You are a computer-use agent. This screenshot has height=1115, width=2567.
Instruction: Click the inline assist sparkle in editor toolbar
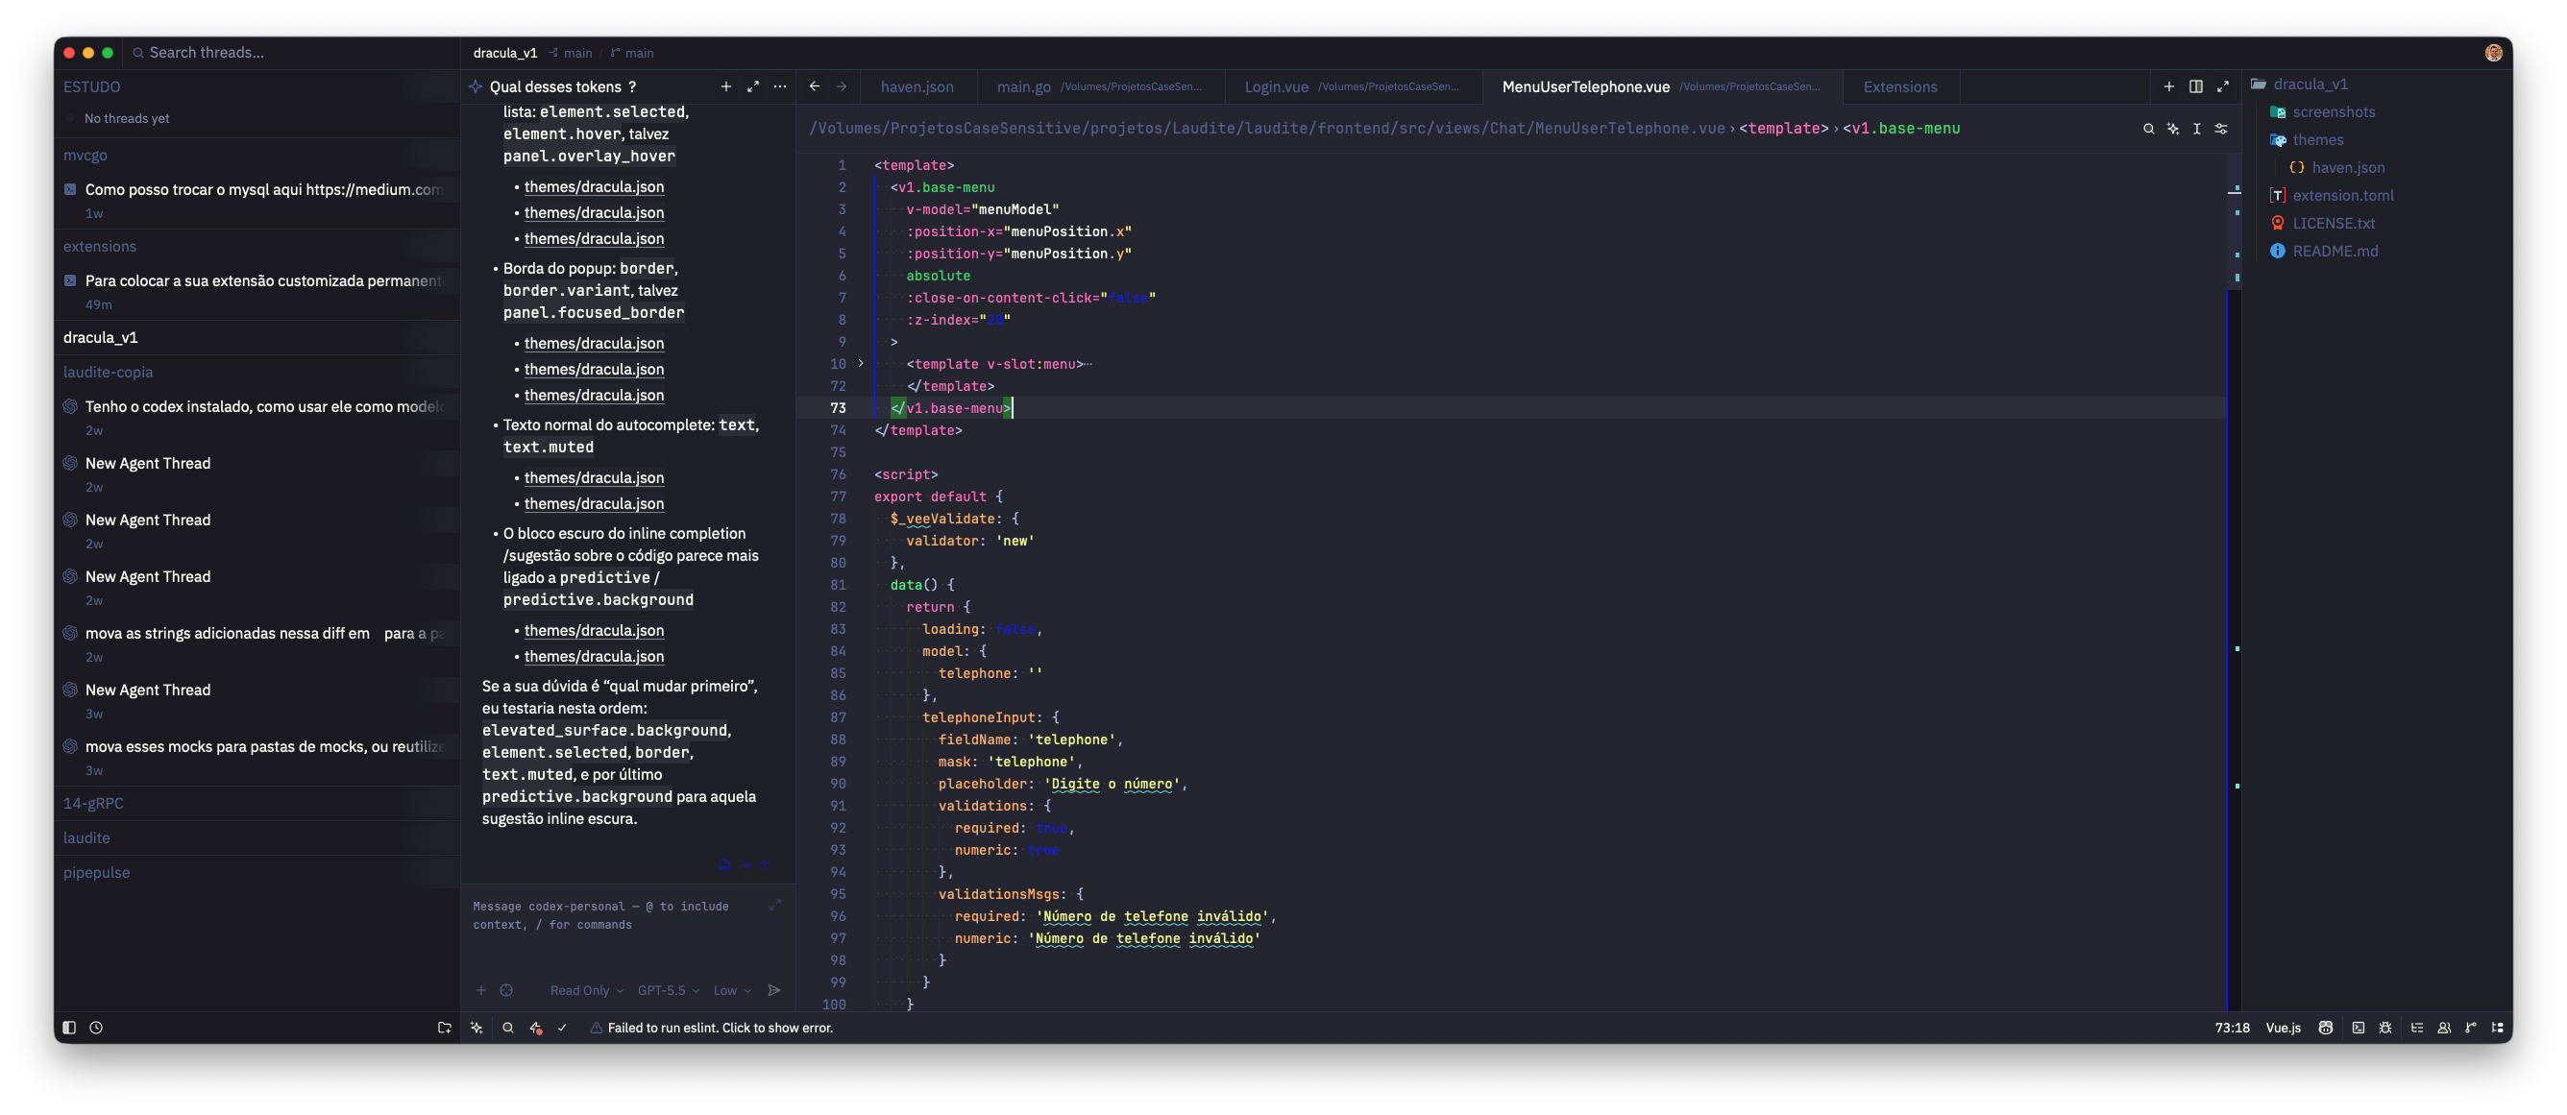pos(2173,129)
